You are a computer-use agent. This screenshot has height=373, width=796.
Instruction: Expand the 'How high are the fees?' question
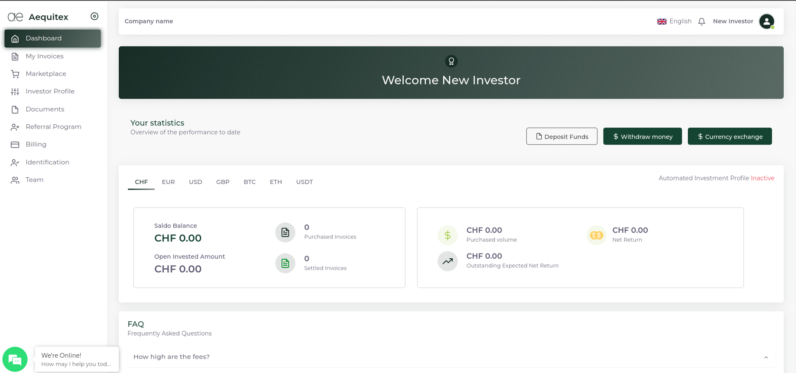click(451, 357)
